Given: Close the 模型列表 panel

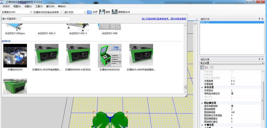Looking at the screenshot, I should click(263, 19).
